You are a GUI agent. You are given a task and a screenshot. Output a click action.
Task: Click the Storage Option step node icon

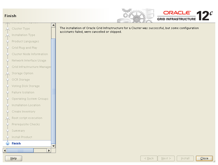click(8, 73)
